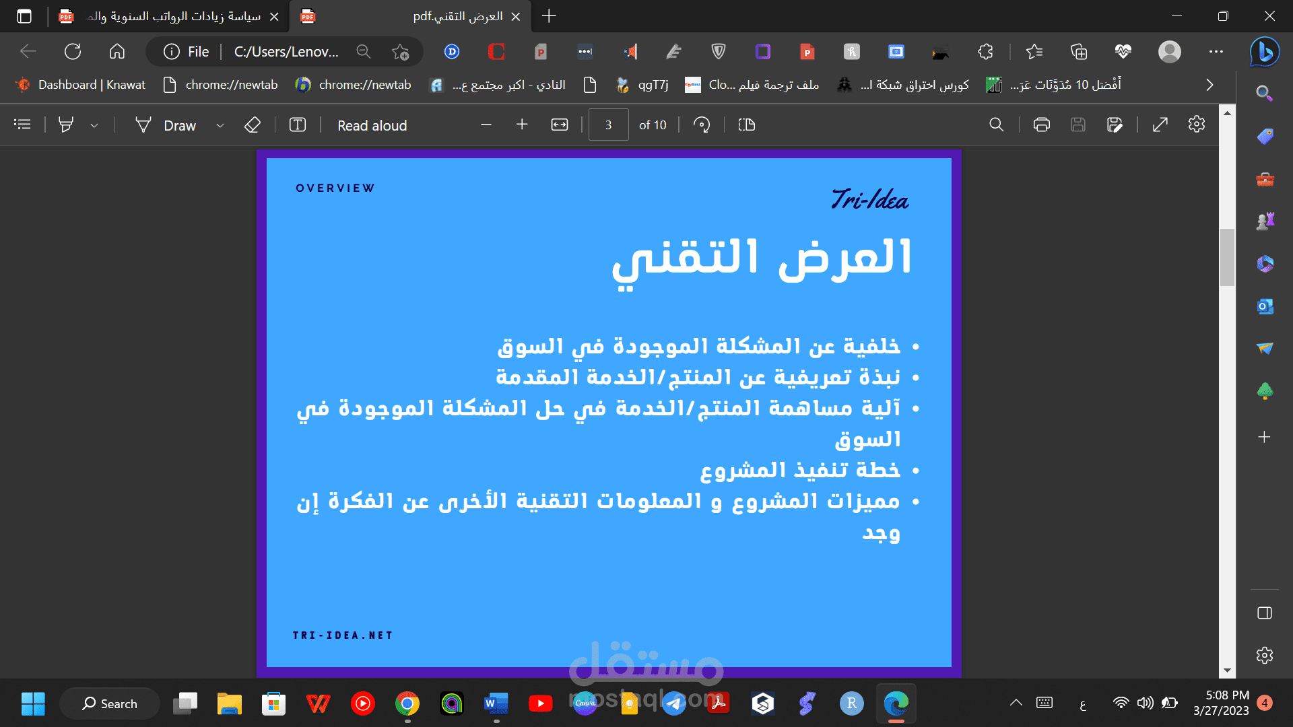1293x727 pixels.
Task: Open the Windows Start menu
Action: point(33,703)
